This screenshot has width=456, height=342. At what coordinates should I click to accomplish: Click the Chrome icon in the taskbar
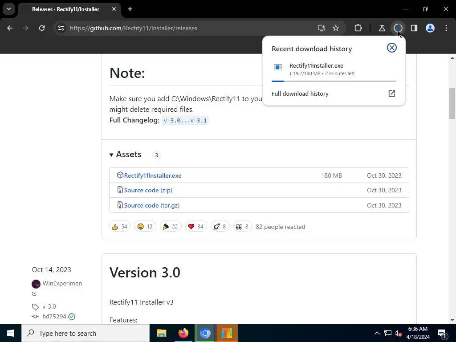pyautogui.click(x=205, y=333)
